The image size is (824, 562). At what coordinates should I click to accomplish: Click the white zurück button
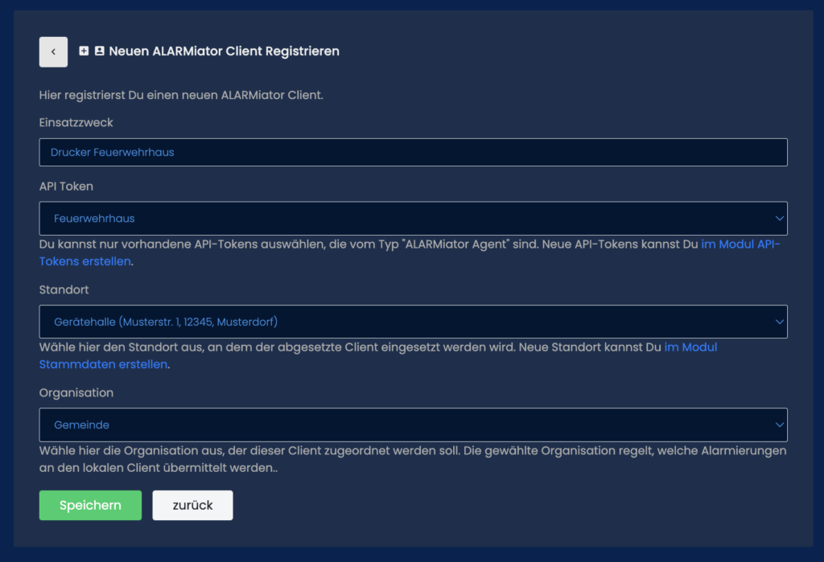192,505
